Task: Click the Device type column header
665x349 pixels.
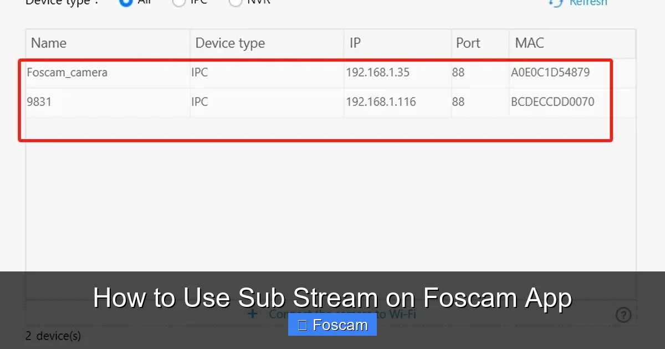Action: (229, 43)
